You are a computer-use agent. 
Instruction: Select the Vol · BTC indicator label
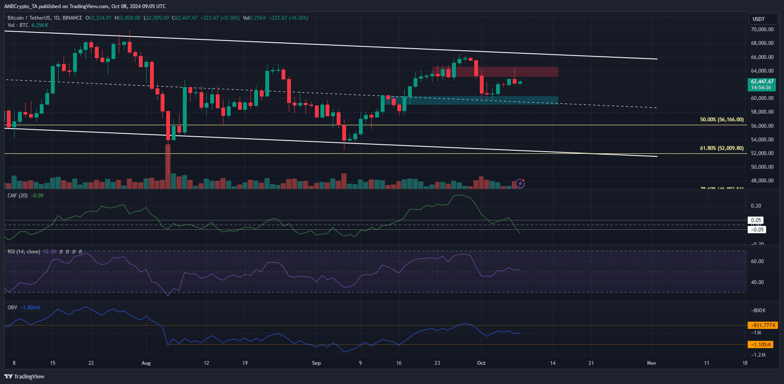pos(18,25)
